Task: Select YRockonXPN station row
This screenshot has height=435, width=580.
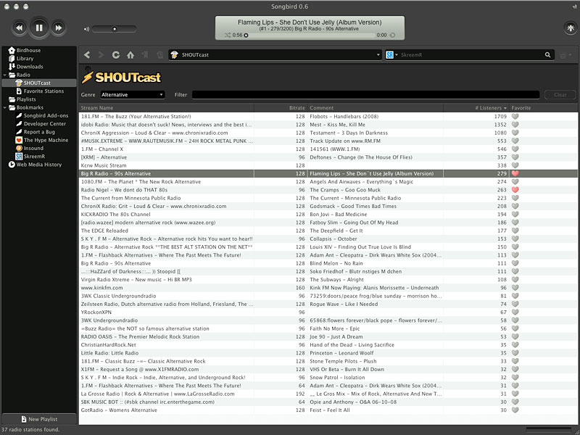Action: [328, 312]
